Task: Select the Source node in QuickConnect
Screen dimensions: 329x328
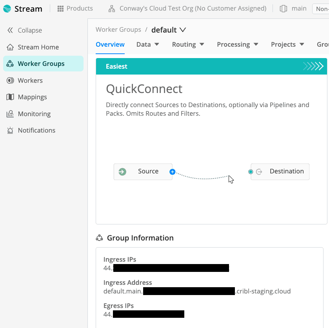Action: tap(143, 172)
